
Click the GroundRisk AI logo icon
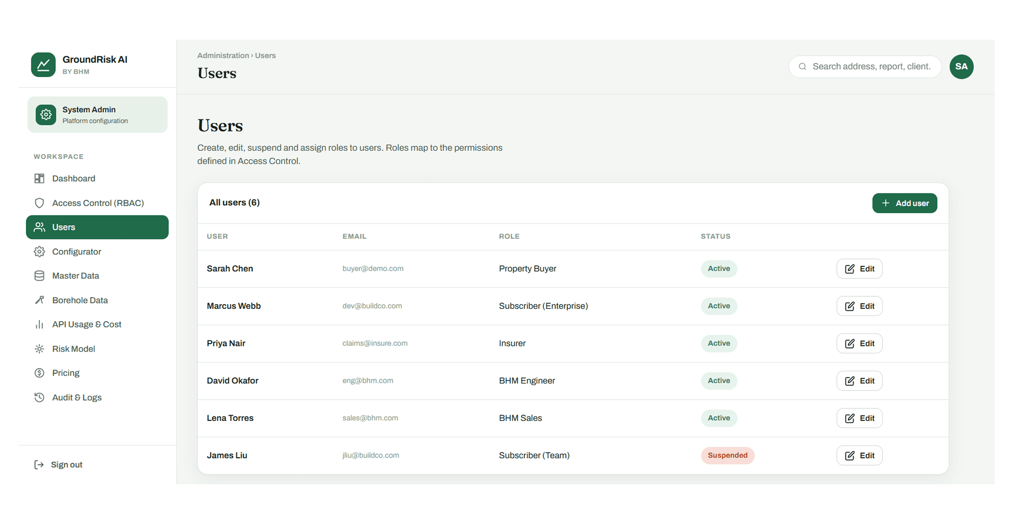[43, 64]
